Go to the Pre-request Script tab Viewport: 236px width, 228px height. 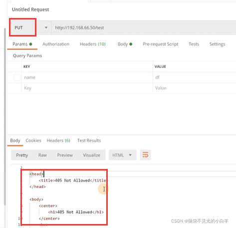[161, 44]
